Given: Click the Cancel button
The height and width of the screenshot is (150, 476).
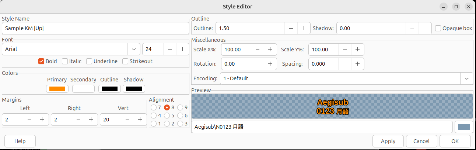Looking at the screenshot, I should pos(421,141).
